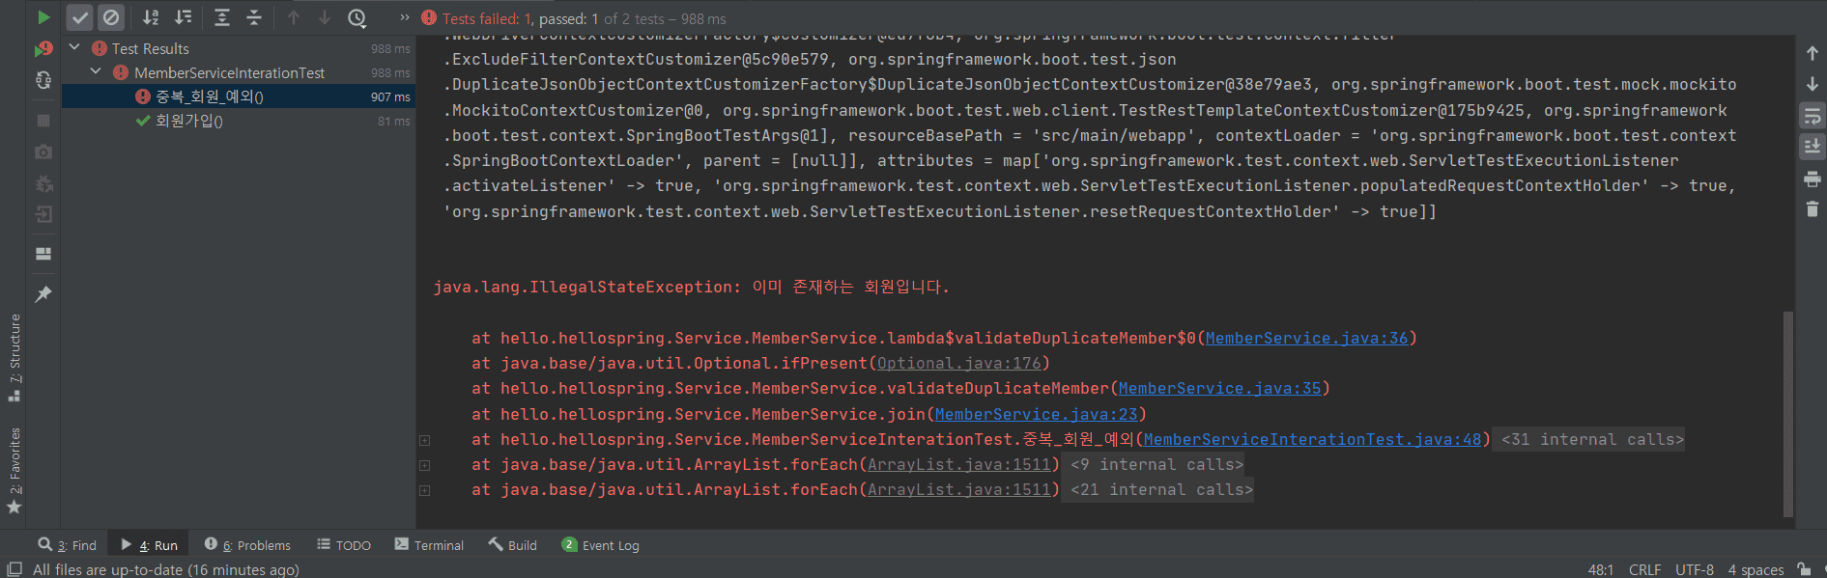Collapse the Test Results tree node
Screen dimensions: 1827x578
[x=74, y=47]
